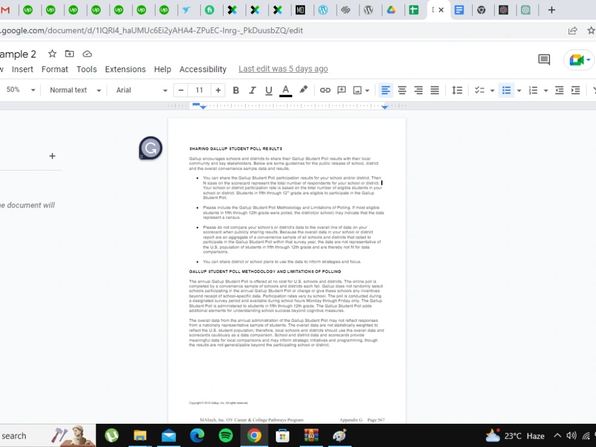Open the Microsoft Store from the taskbar
This screenshot has height=447, width=596.
[283, 435]
